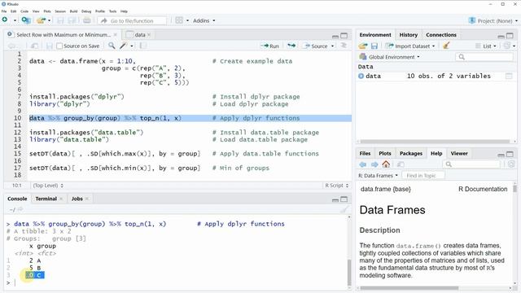
Task: Click the Re-run previous code icon
Action: (x=291, y=46)
